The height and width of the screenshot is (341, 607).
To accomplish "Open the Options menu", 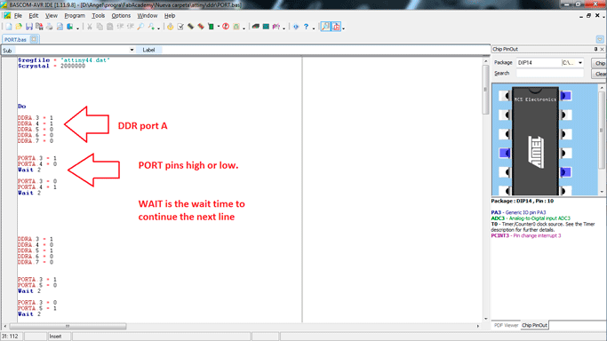I will tap(121, 15).
